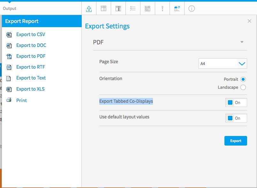The image size is (257, 188).
Task: Click the Orientation label
Action: (x=111, y=79)
